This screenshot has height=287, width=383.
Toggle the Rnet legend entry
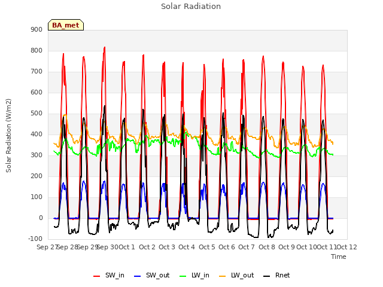tap(276, 275)
